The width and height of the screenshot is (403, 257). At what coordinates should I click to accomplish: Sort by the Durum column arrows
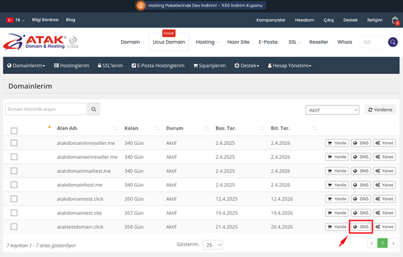206,128
